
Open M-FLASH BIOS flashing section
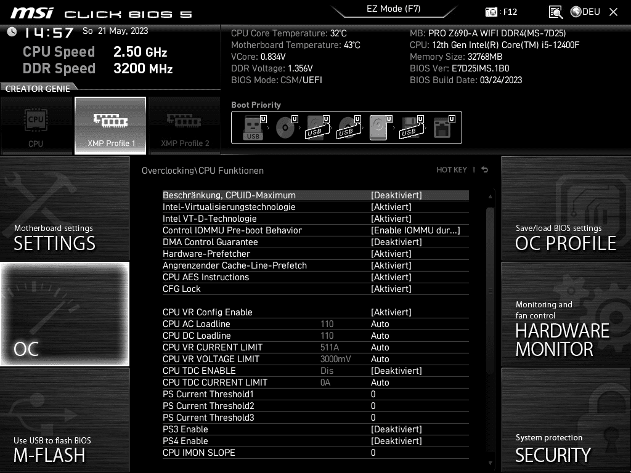[x=64, y=420]
